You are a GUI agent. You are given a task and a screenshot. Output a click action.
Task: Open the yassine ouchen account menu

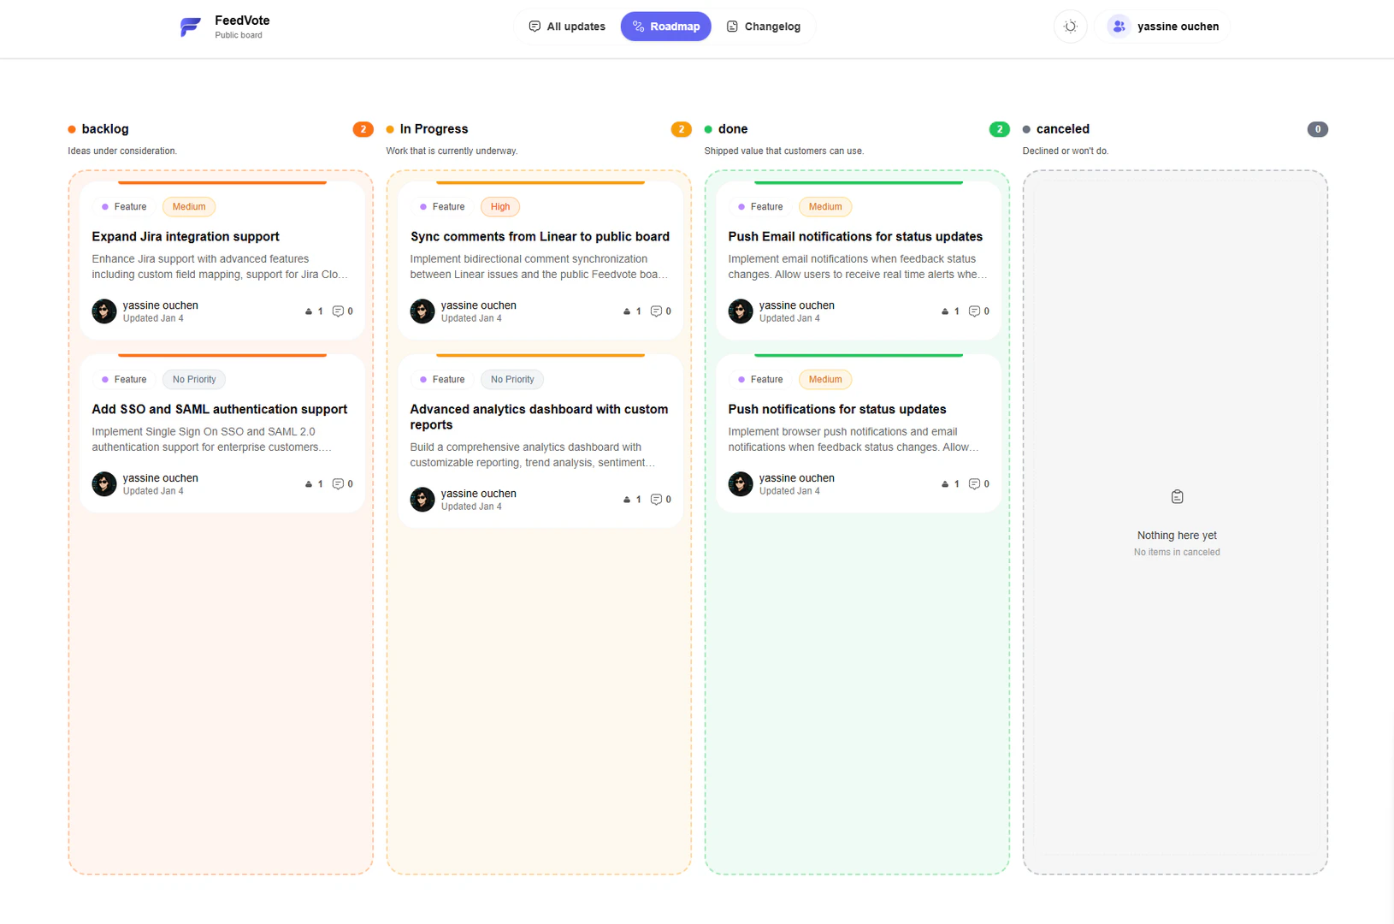pyautogui.click(x=1162, y=27)
